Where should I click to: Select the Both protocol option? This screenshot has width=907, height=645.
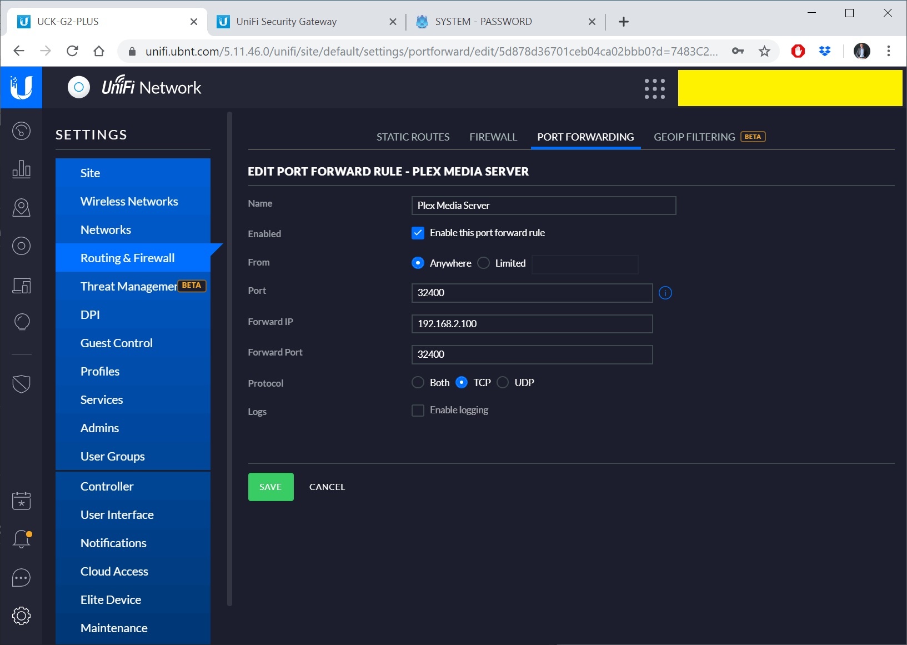[x=418, y=382]
